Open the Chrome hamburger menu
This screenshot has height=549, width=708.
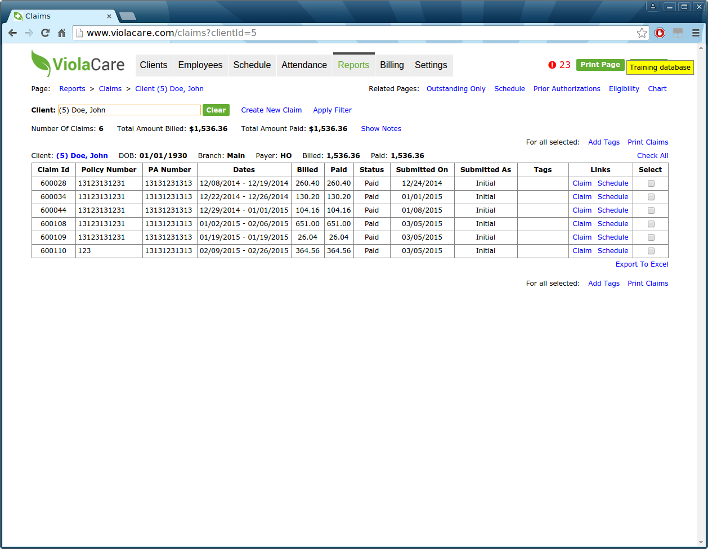coord(696,33)
